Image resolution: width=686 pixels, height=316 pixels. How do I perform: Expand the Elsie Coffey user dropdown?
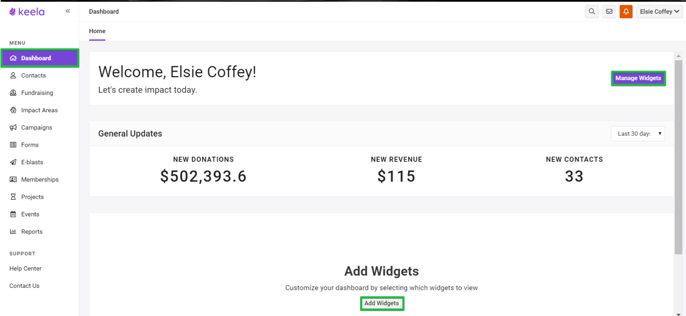pos(659,11)
